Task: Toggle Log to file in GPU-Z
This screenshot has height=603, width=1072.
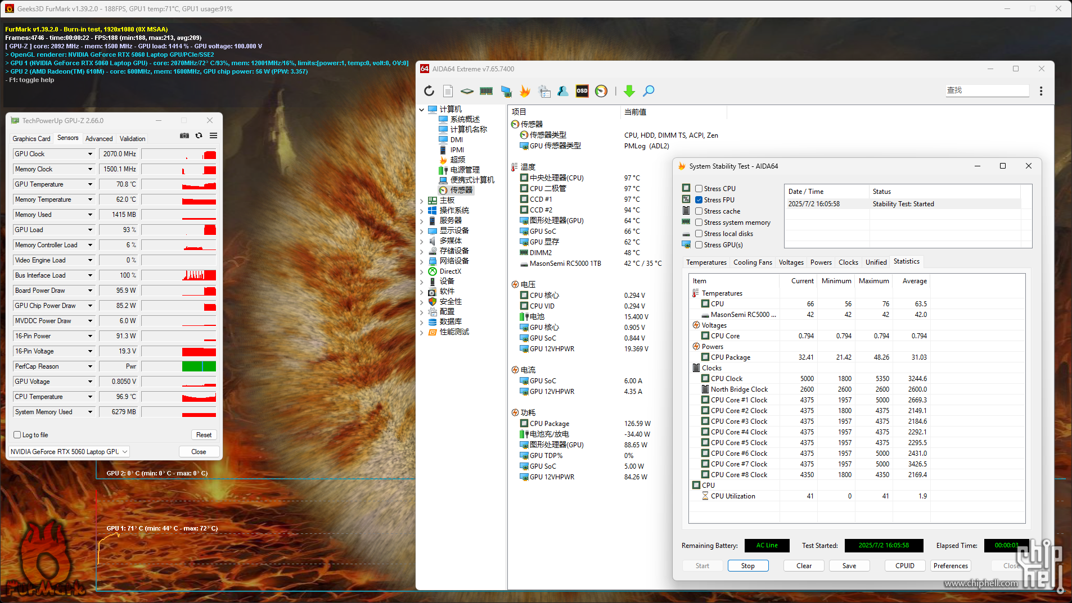Action: pyautogui.click(x=17, y=435)
